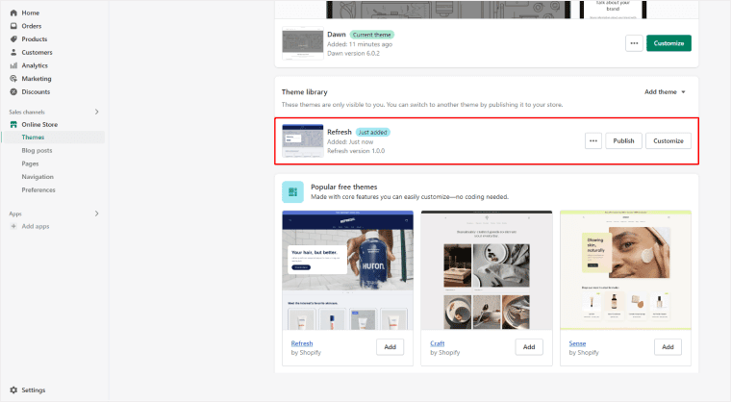Open Analytics via its chart icon

point(13,65)
